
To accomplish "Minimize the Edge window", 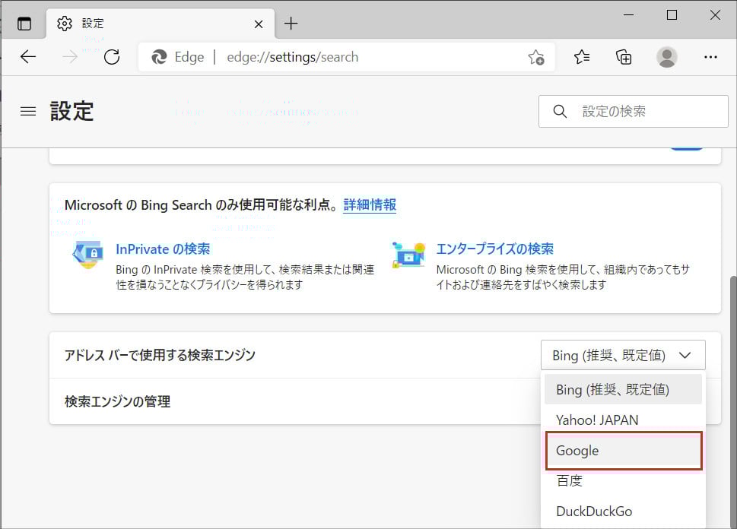I will 628,15.
